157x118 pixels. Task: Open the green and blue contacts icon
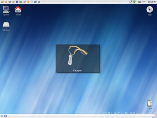click(21, 2)
